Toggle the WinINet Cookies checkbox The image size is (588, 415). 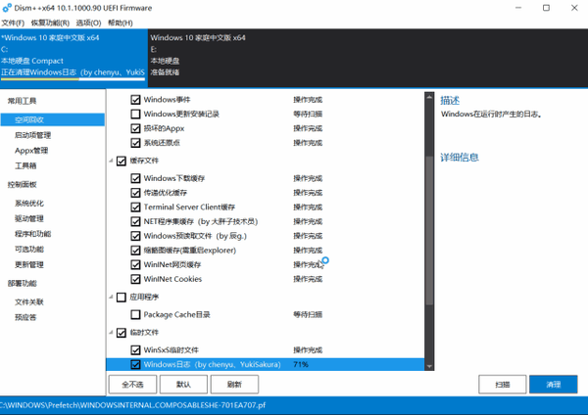135,279
